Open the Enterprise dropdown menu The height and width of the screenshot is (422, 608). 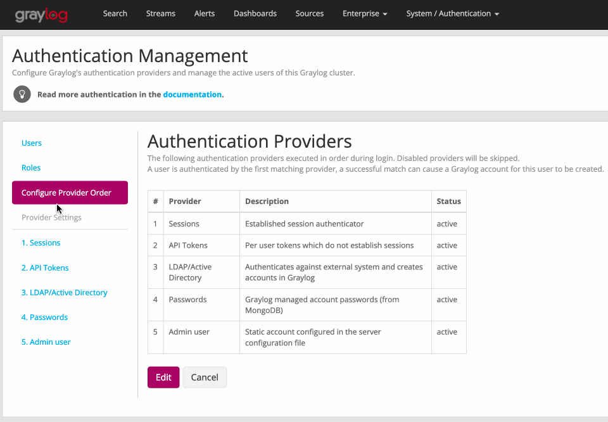point(365,13)
